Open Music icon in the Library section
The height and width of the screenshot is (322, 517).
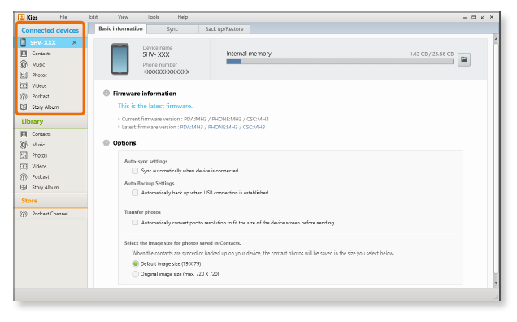[x=24, y=145]
